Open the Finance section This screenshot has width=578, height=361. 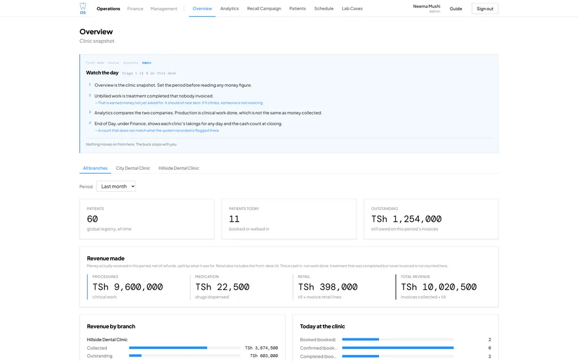(135, 8)
